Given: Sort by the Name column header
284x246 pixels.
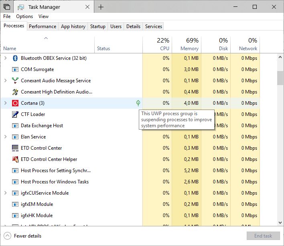Looking at the screenshot, I should click(x=47, y=45).
